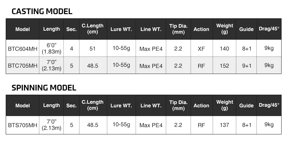Select the BTS705MH model cell
287x144 pixels.
[x=22, y=125]
